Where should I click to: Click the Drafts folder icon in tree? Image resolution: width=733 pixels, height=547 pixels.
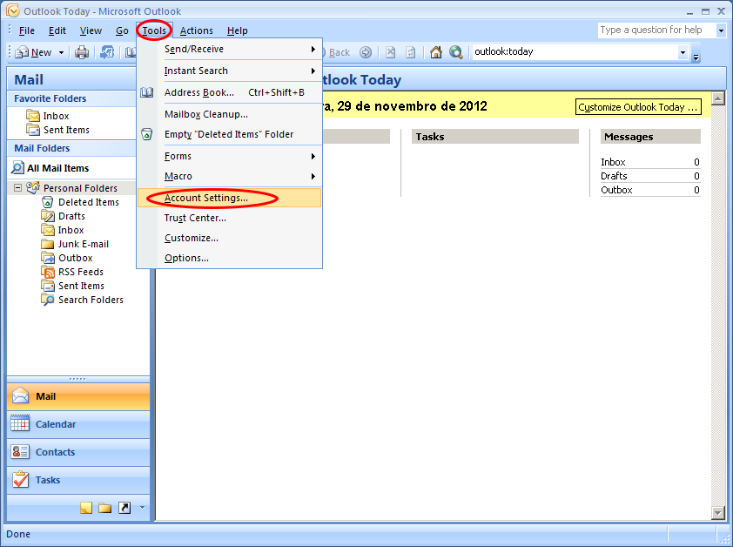click(48, 216)
